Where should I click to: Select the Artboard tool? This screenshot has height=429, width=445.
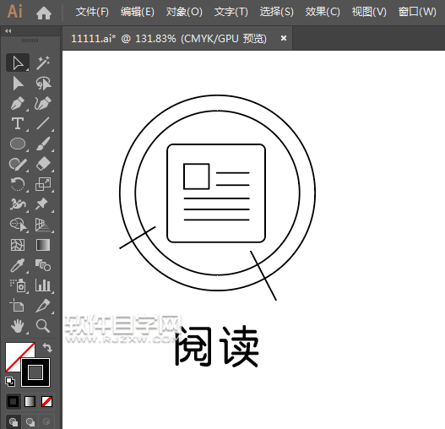point(17,306)
